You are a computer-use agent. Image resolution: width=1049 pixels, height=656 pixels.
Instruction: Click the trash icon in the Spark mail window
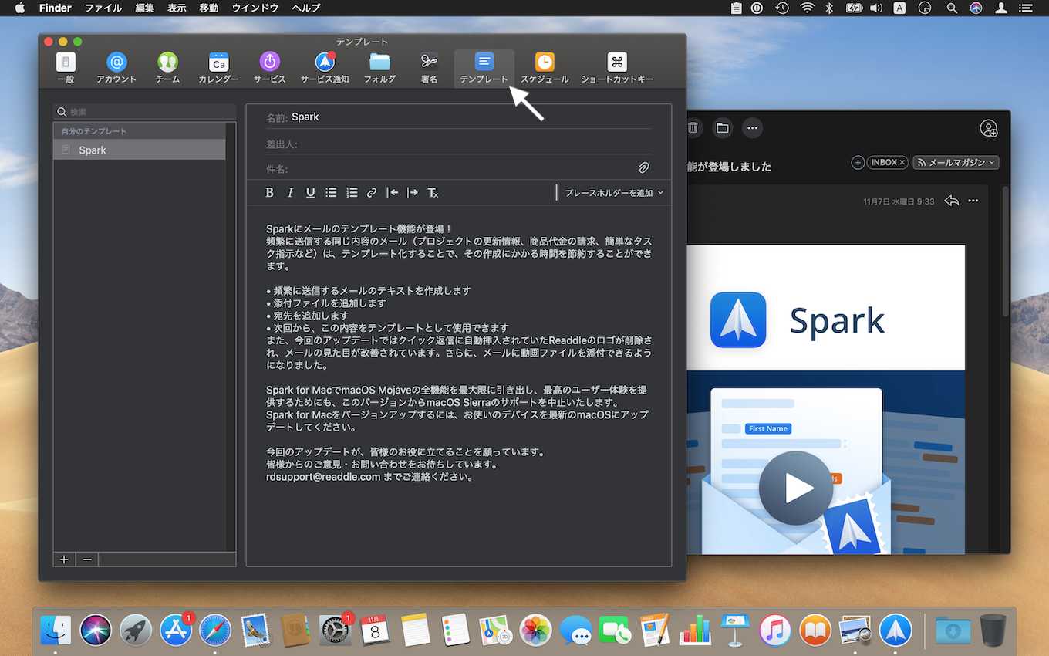[693, 128]
